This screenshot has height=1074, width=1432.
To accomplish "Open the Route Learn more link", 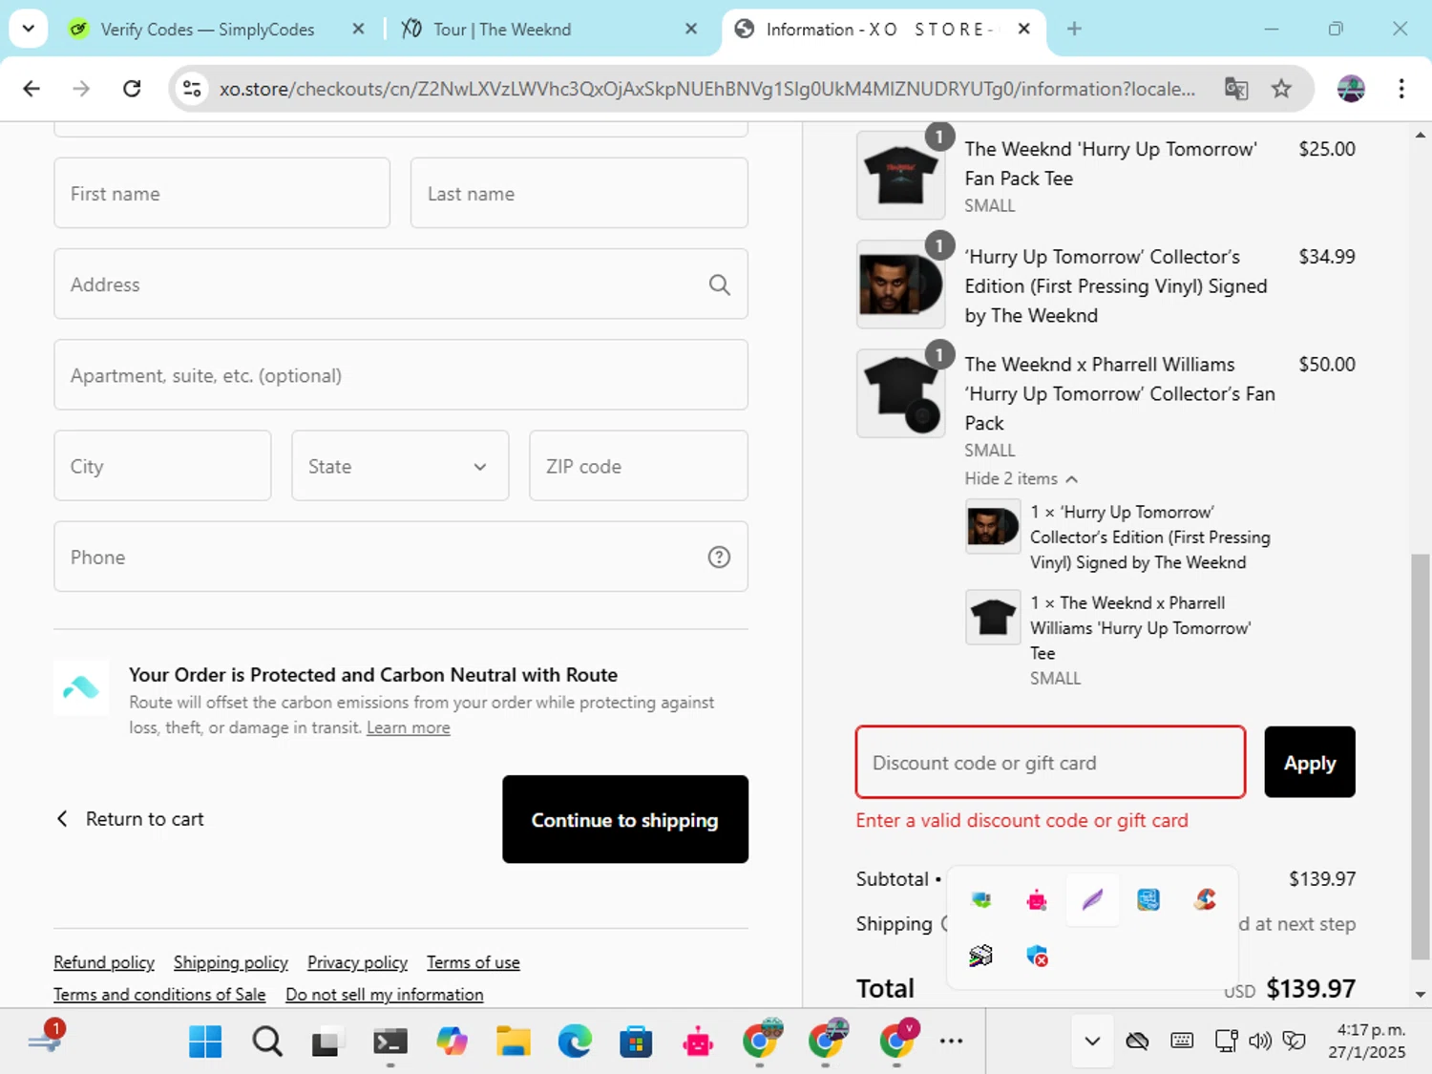I will point(409,727).
